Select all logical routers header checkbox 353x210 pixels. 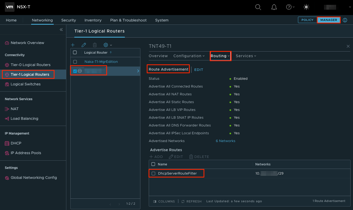point(75,52)
